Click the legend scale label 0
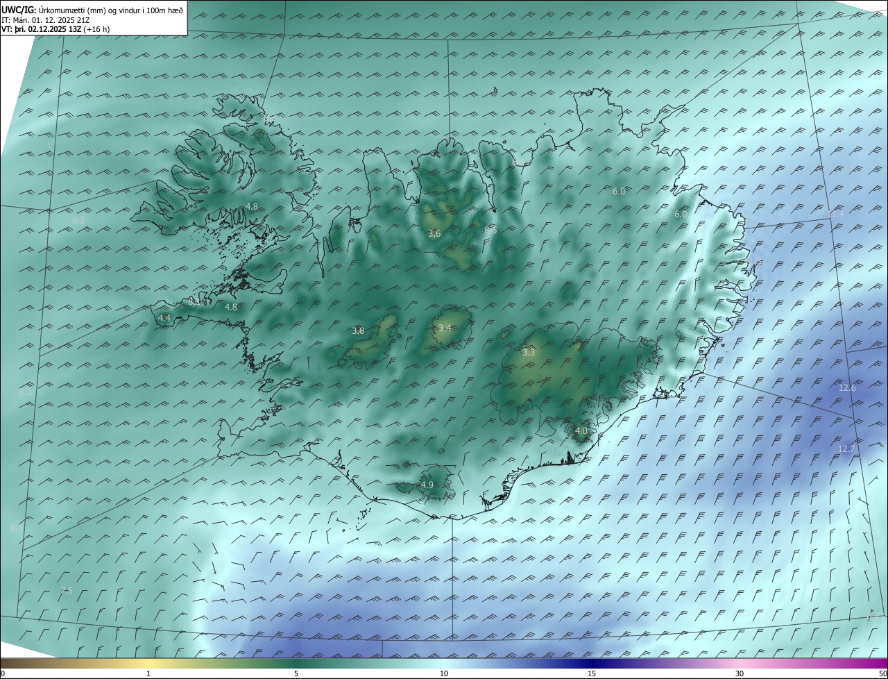 click(3, 673)
